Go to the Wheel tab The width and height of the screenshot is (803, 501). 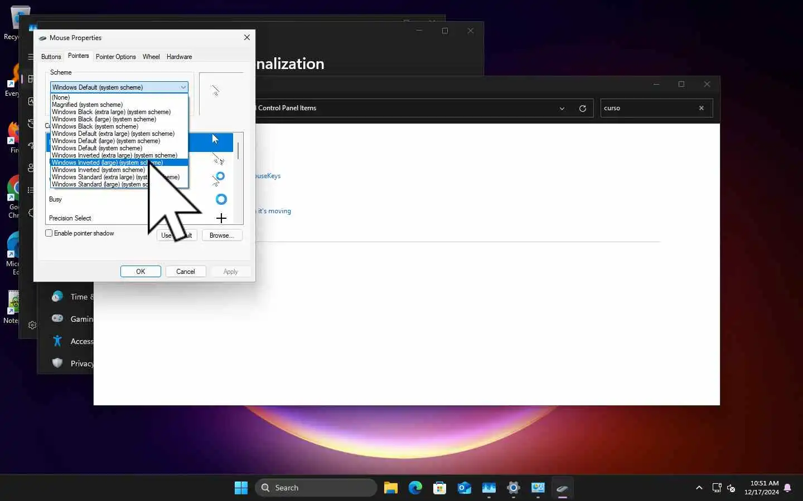click(151, 57)
